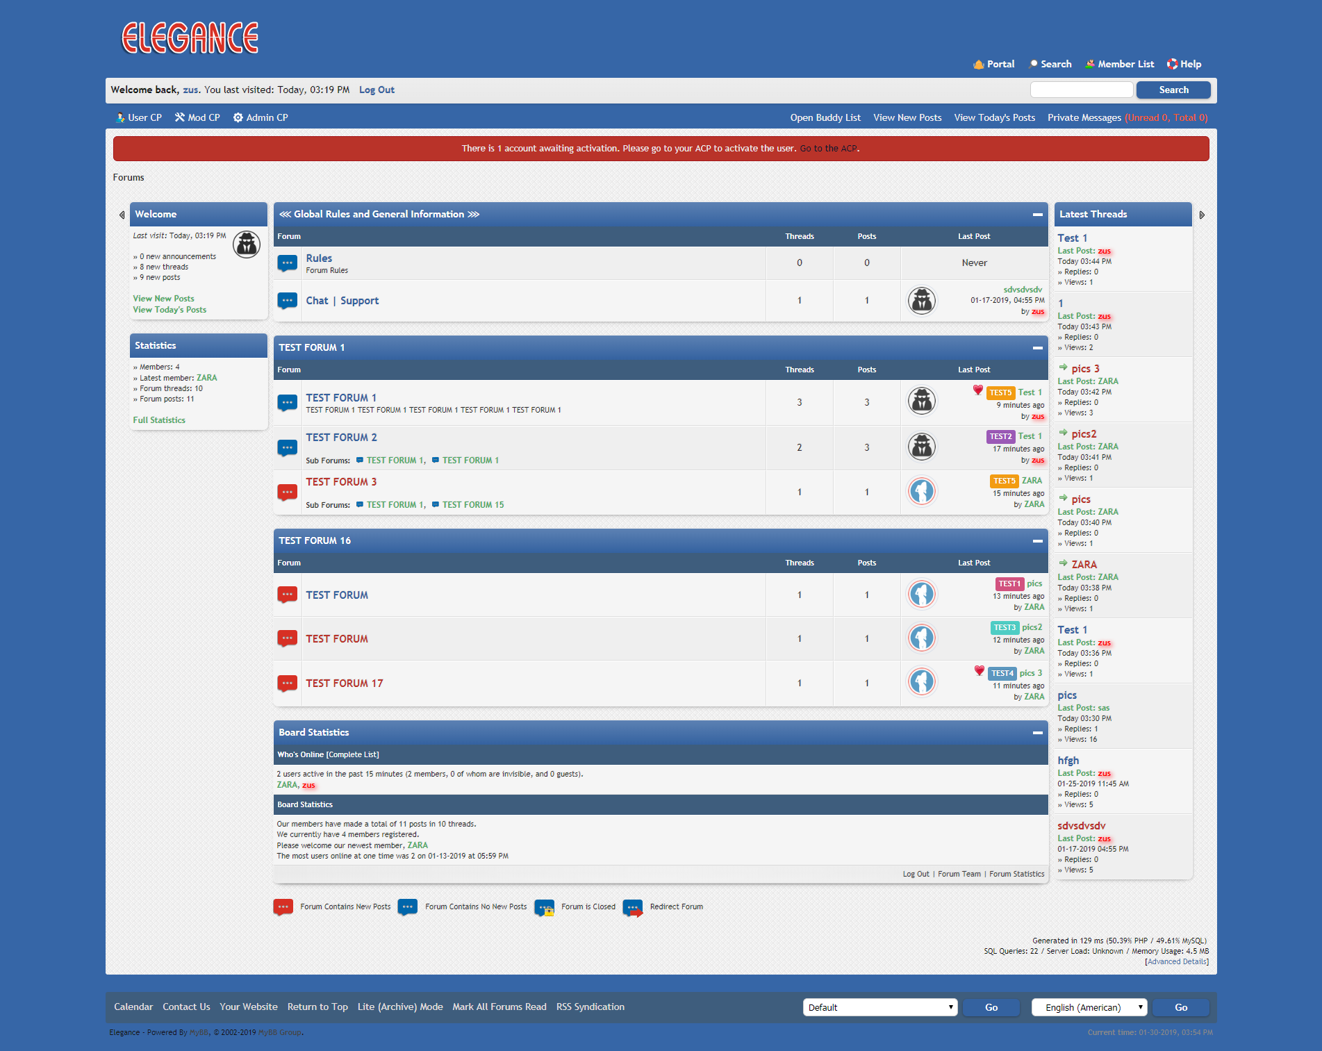Choose Mark All Forums Read
The width and height of the screenshot is (1322, 1051).
click(499, 1007)
